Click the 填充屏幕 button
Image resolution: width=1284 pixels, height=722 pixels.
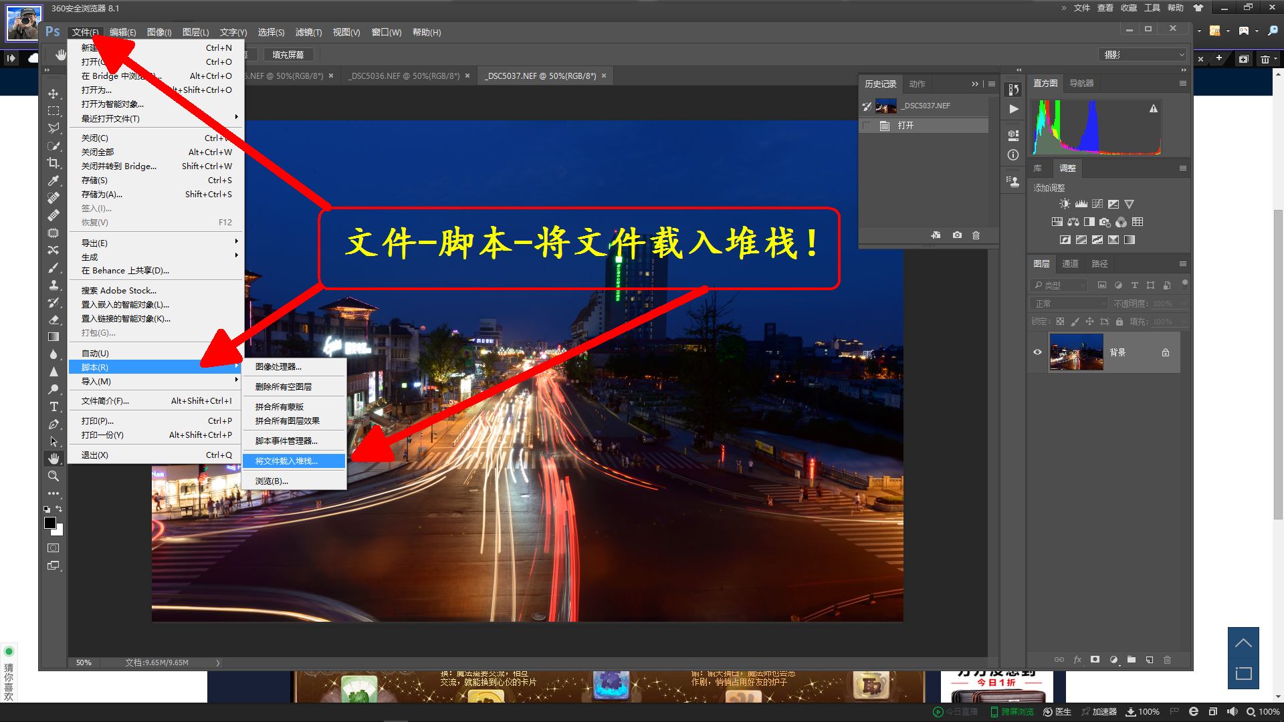click(288, 55)
